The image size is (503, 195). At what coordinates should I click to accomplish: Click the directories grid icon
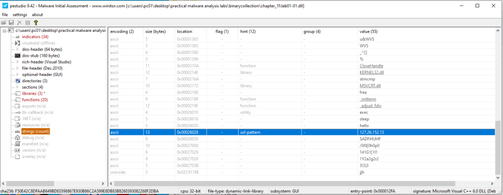point(17,81)
